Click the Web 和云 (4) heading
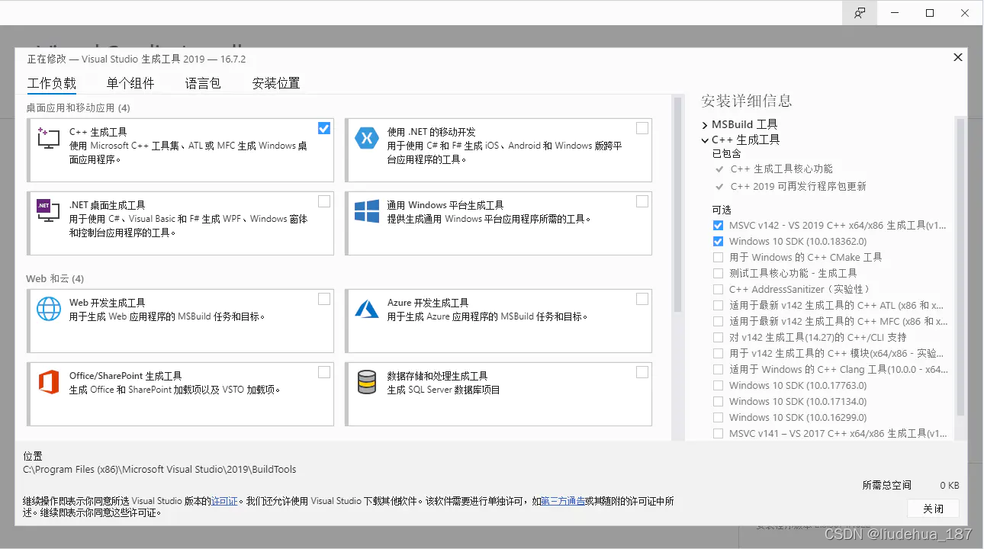Screen dimensions: 984x549 click(x=55, y=279)
